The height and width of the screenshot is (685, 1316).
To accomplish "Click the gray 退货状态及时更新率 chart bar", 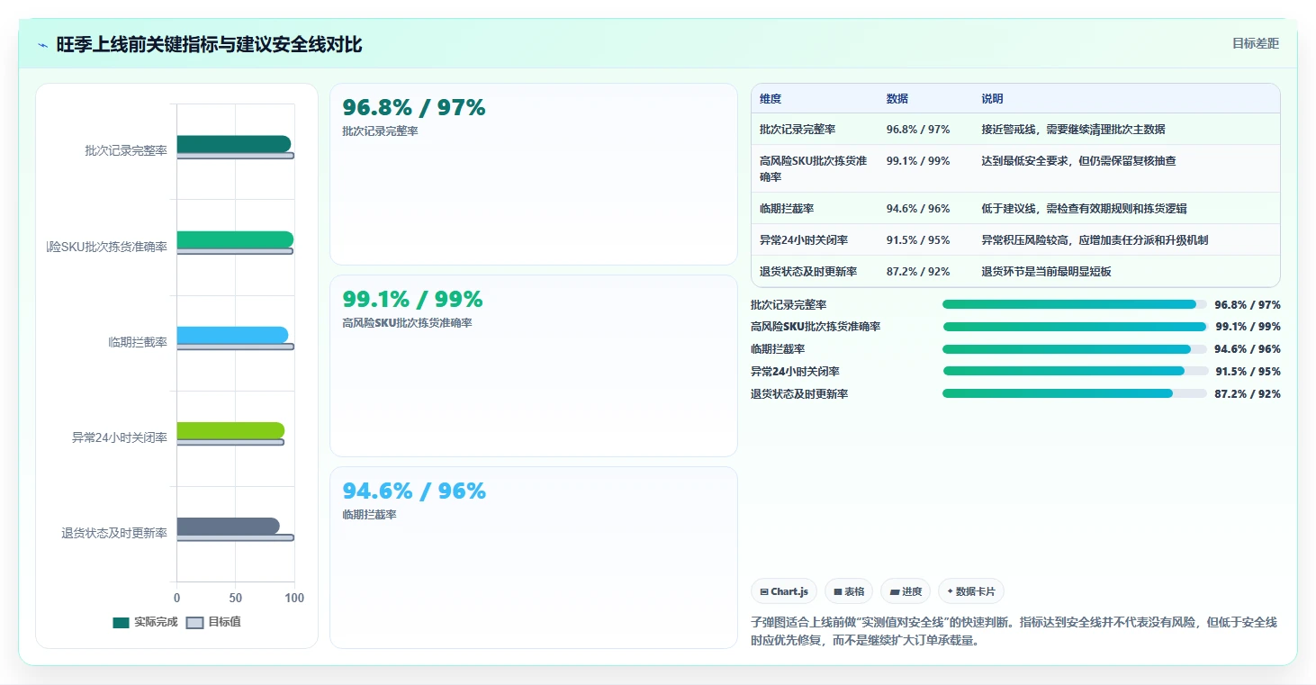I will pos(228,526).
